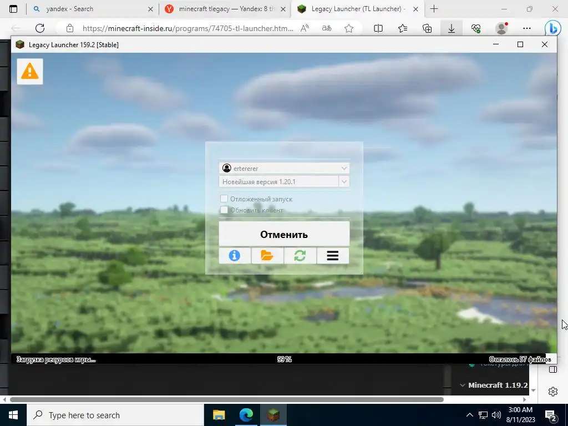The image size is (568, 426).
Task: Open the Edge tab actions menu icon
Action: 13,9
